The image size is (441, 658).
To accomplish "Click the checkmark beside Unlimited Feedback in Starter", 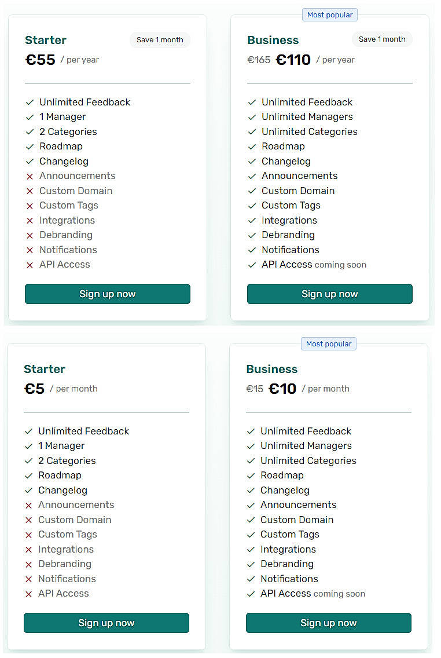I will [30, 102].
